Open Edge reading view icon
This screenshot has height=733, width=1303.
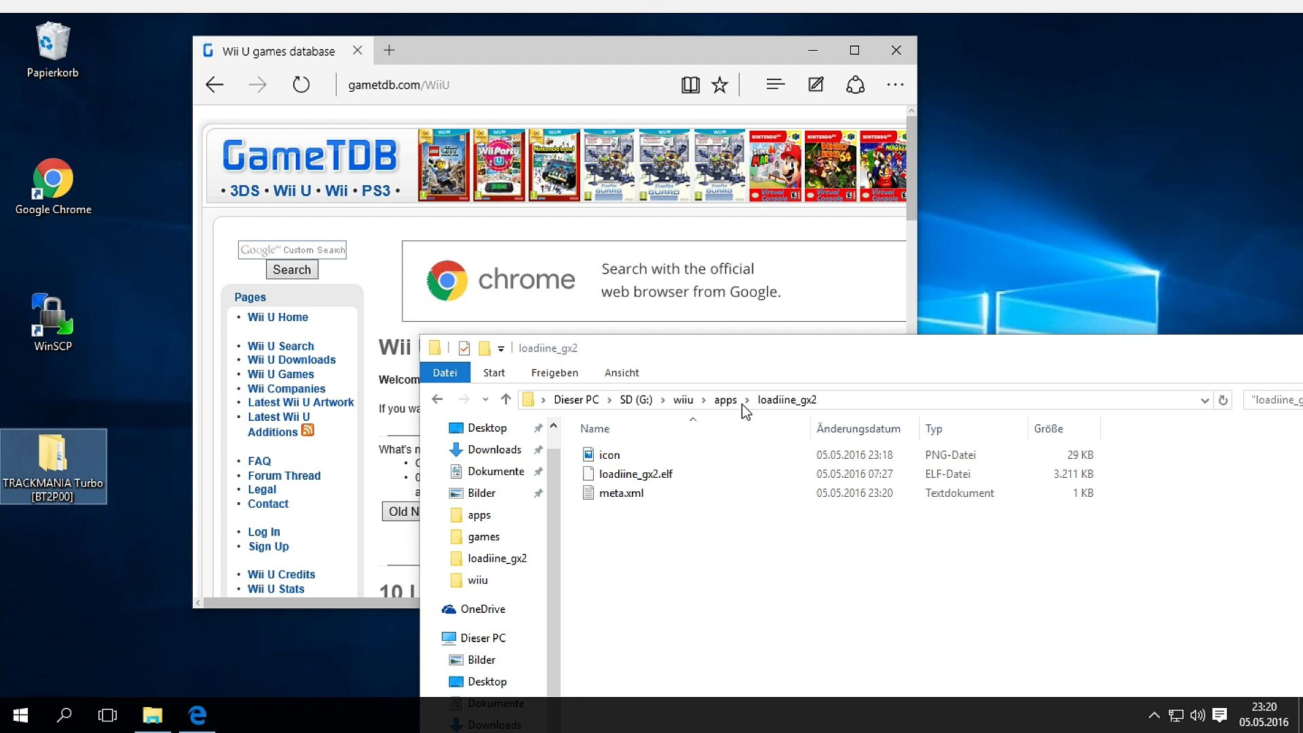(x=690, y=85)
